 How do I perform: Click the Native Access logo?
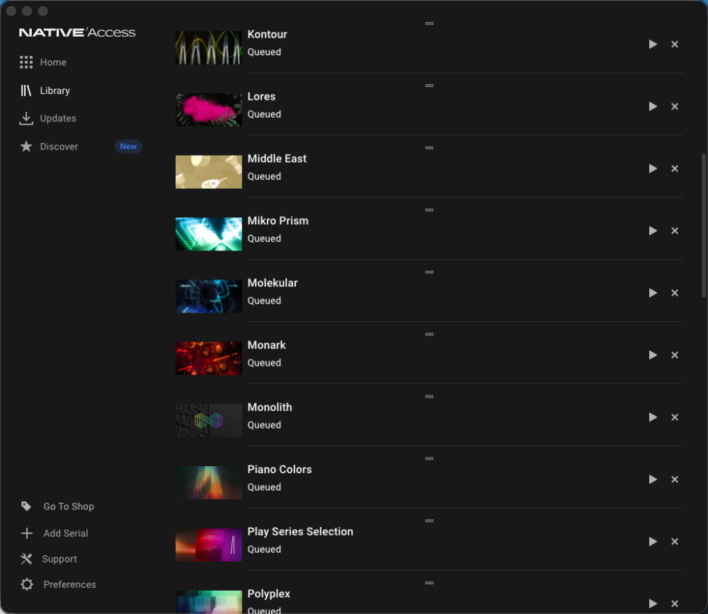point(77,33)
